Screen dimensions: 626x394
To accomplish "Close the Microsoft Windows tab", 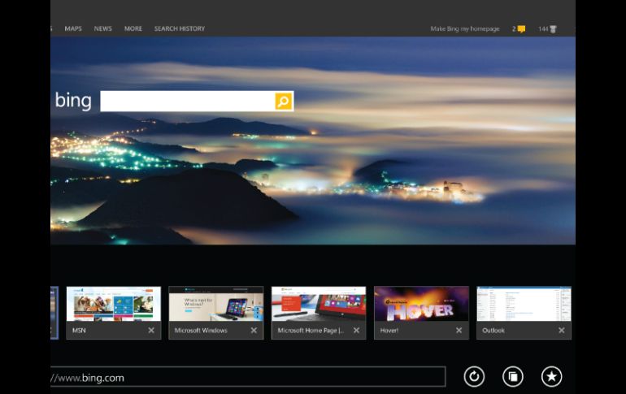I will 254,331.
